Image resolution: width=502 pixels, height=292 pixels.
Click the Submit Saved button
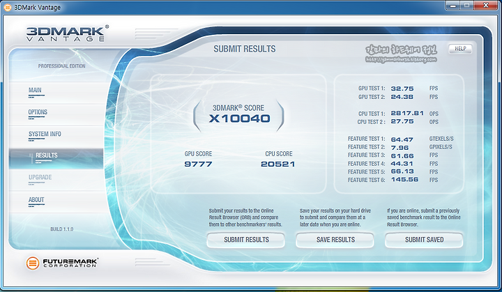[424, 240]
